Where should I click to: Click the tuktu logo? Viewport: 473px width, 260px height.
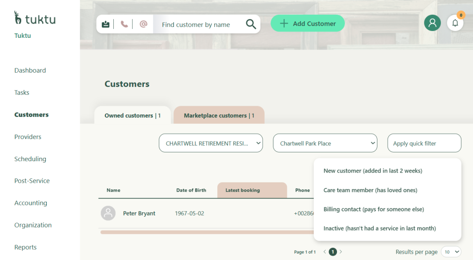point(34,19)
